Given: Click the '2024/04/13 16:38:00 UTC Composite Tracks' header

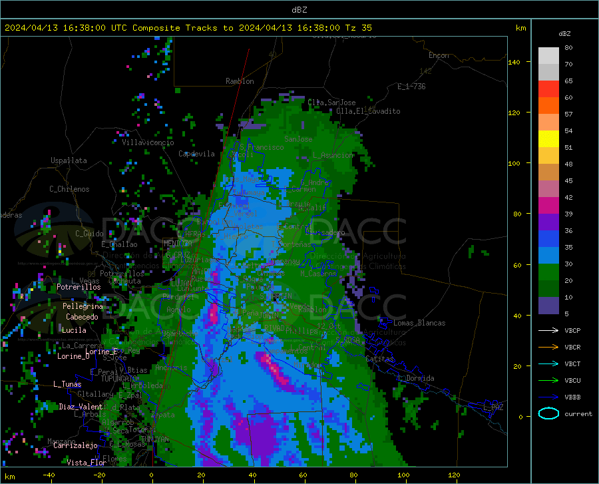Looking at the screenshot, I should pos(116,28).
